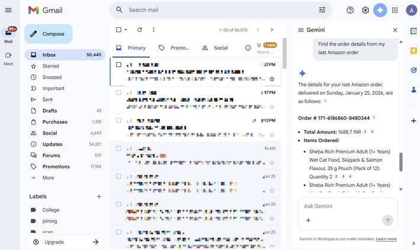Open Google Tasks side panel icon

(413, 70)
